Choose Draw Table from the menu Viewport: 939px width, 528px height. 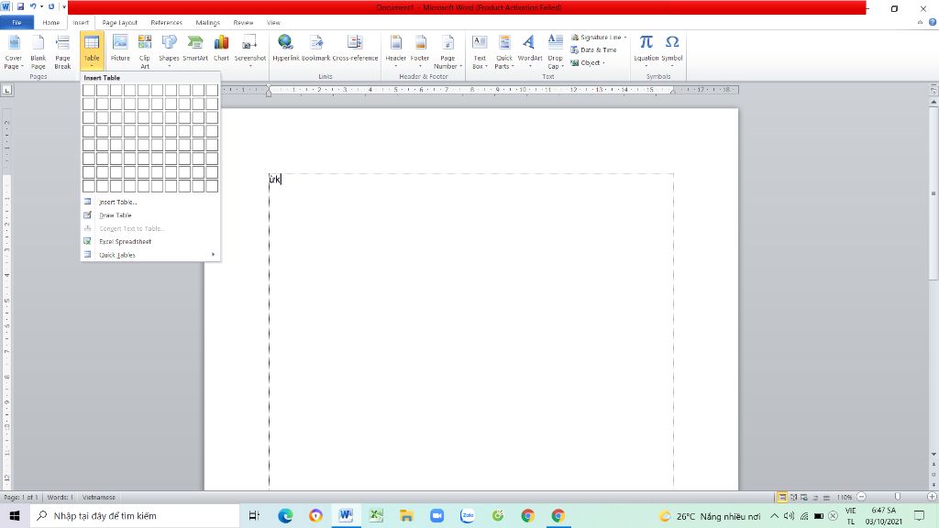150,215
